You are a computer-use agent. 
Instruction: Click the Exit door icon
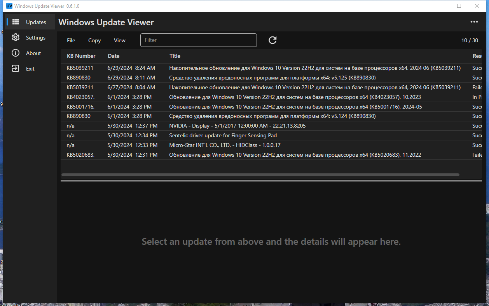16,69
